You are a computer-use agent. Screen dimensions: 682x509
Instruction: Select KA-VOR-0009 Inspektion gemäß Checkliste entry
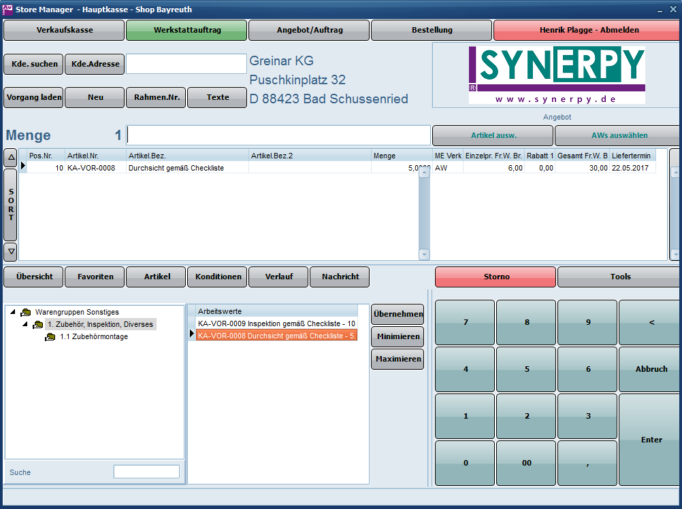pos(276,323)
